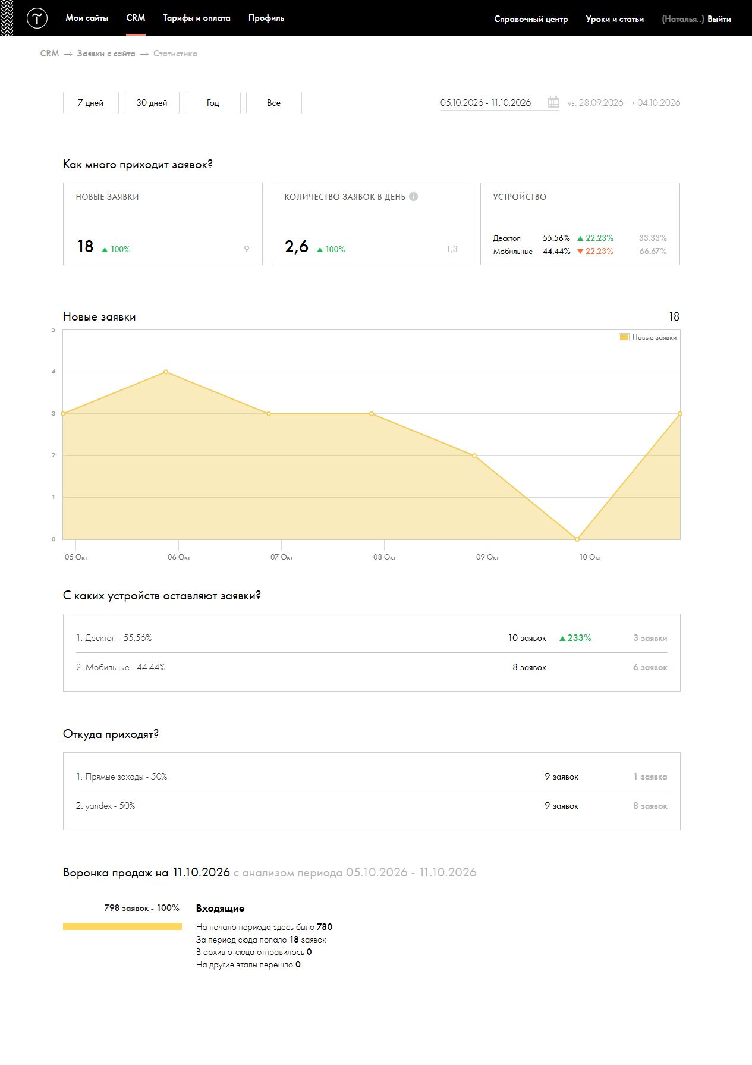Select the row 2. Мобильные - 44.44%

[372, 667]
